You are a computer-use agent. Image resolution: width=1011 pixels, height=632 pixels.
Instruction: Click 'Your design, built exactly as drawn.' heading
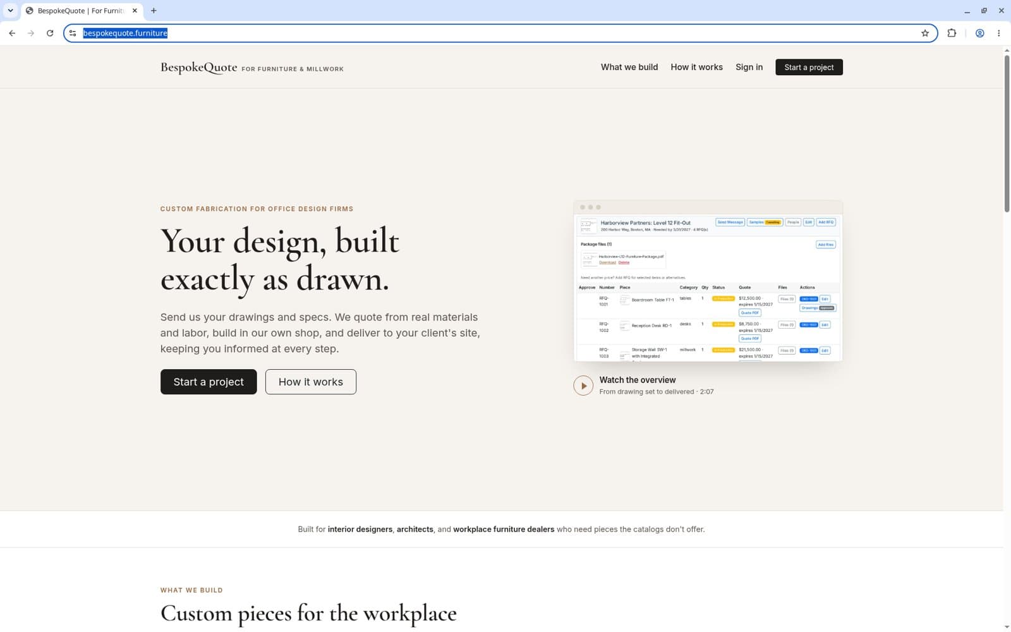tap(280, 260)
